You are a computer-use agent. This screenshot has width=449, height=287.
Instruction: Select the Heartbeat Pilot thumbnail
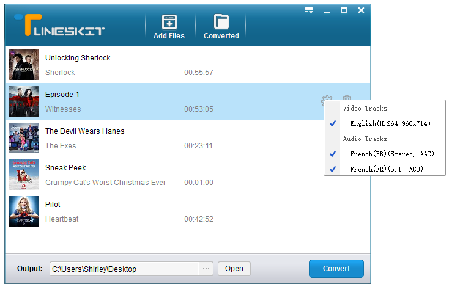(x=24, y=211)
